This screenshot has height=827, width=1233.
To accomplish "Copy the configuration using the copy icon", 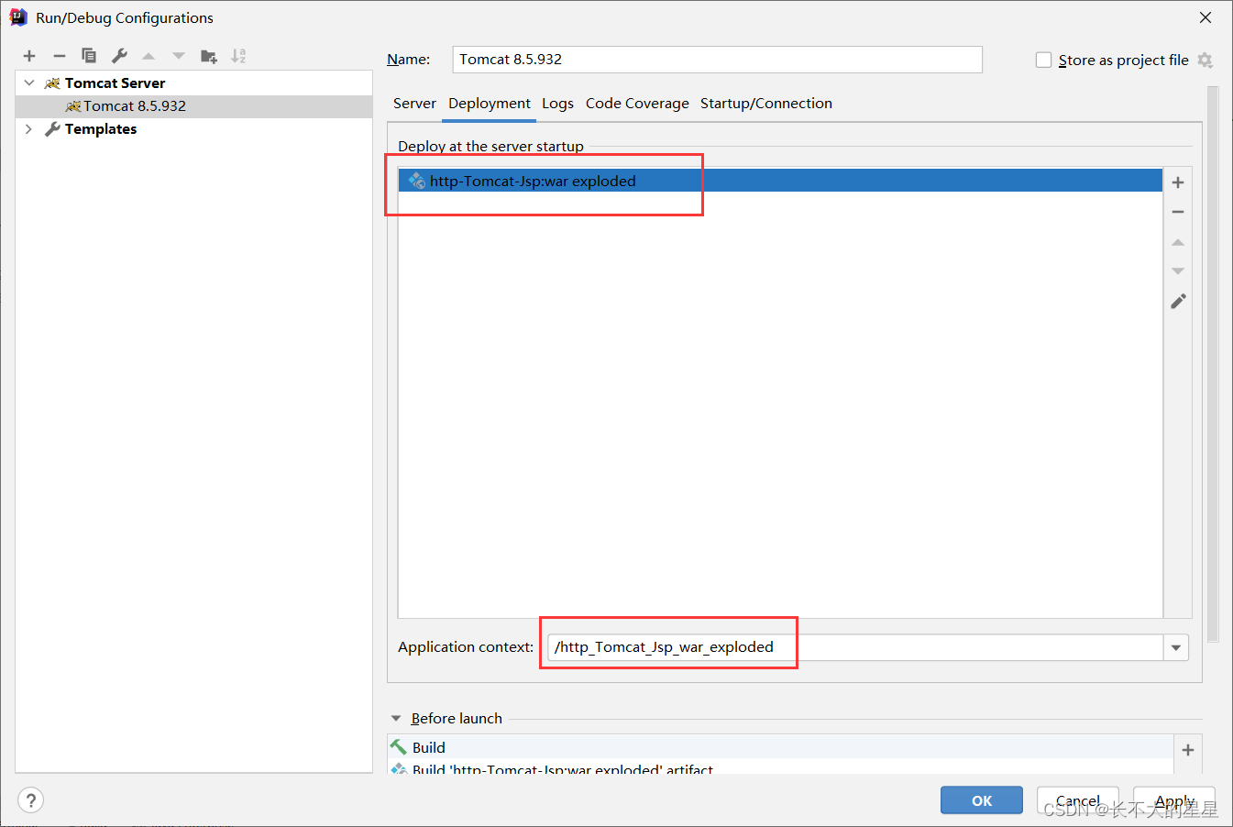I will point(89,56).
